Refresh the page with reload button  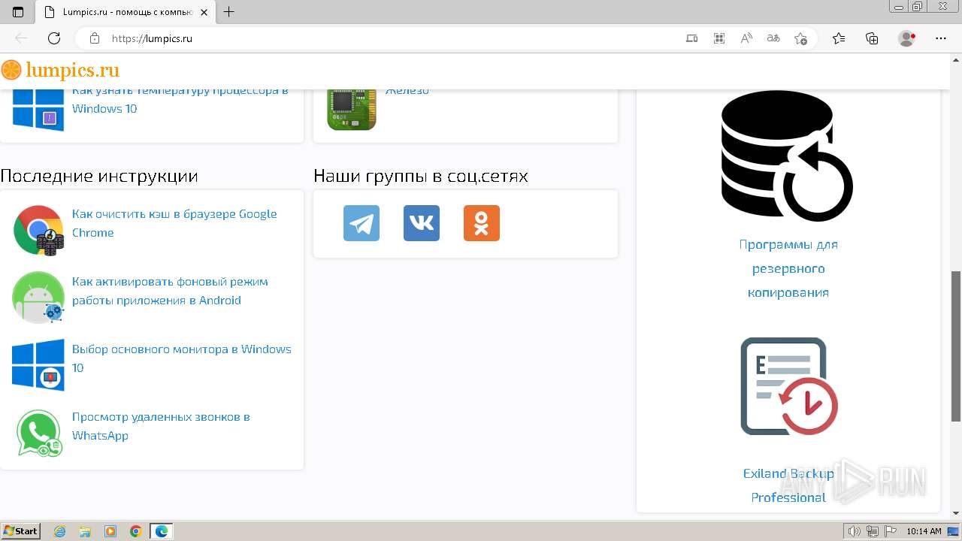[54, 38]
